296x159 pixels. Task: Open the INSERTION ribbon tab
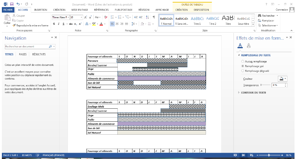[x=40, y=10]
